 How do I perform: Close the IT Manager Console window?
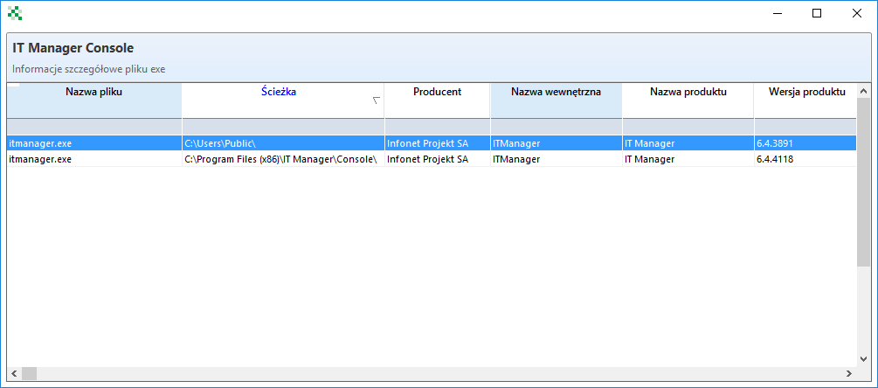(x=856, y=13)
